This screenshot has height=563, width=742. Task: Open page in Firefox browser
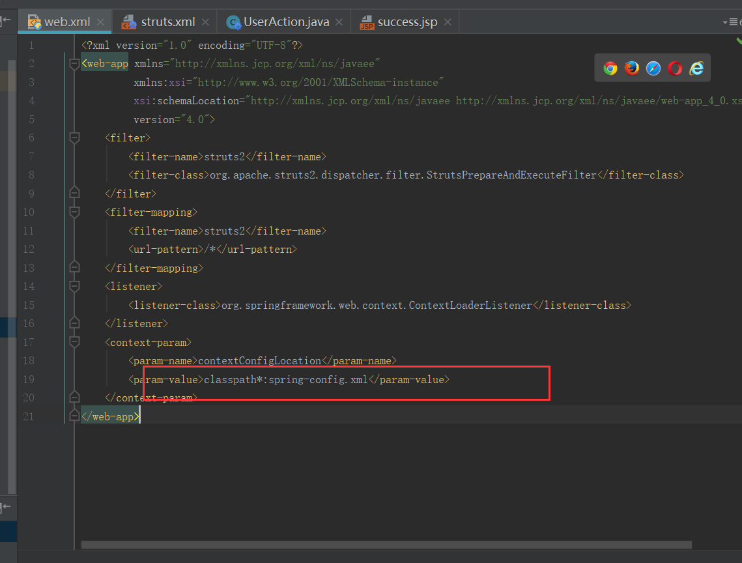(632, 68)
